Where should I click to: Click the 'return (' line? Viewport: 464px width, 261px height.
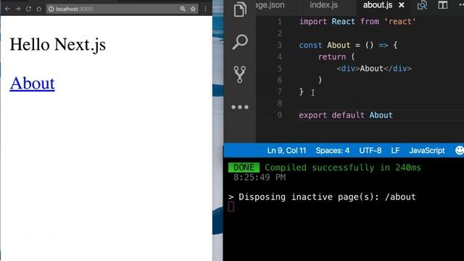click(x=336, y=57)
